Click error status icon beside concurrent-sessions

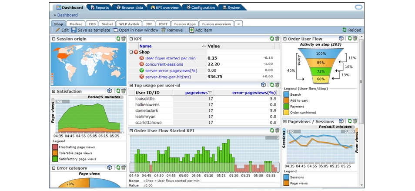coord(142,64)
